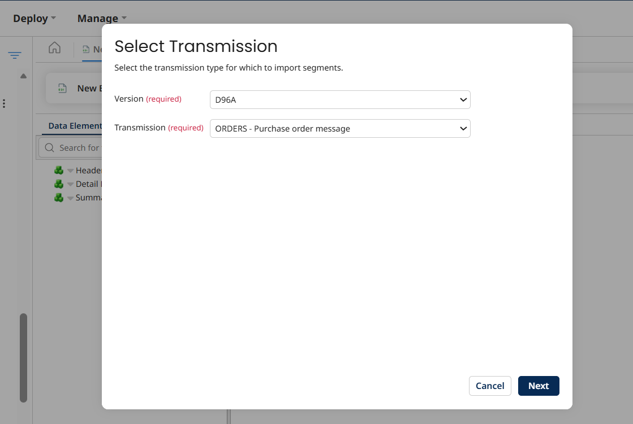
Task: Open the Version dropdown showing D96A
Action: [339, 99]
